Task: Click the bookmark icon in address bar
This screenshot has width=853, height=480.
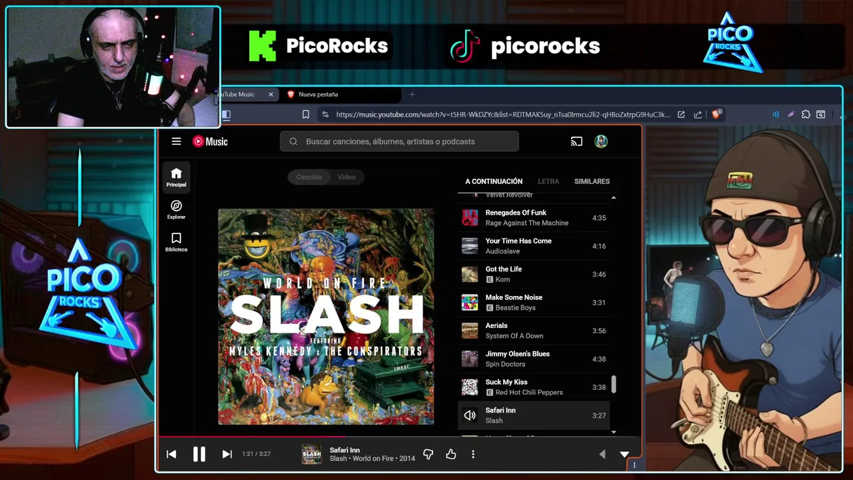Action: [306, 115]
